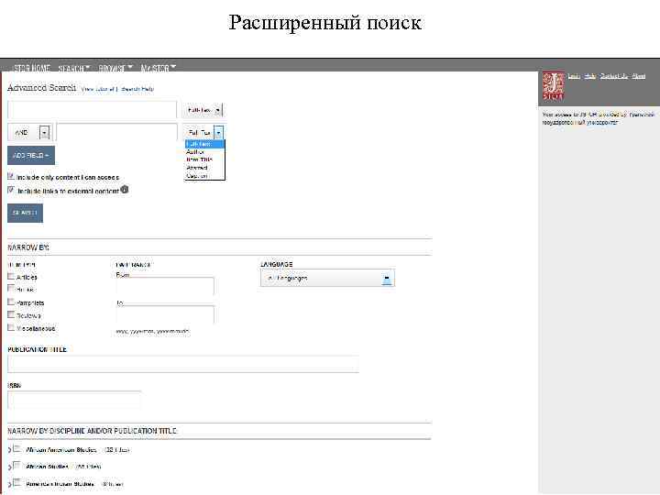Viewport: 660px width, 495px height.
Task: Click the date range To field
Action: click(x=165, y=314)
